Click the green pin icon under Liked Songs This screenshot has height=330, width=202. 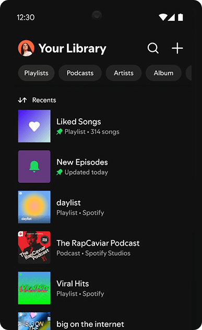[x=60, y=132]
